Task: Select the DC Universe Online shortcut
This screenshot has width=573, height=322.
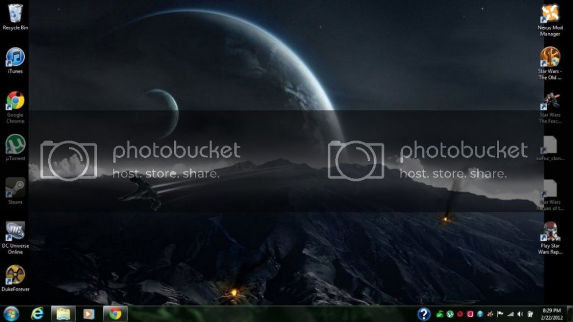Action: [15, 238]
